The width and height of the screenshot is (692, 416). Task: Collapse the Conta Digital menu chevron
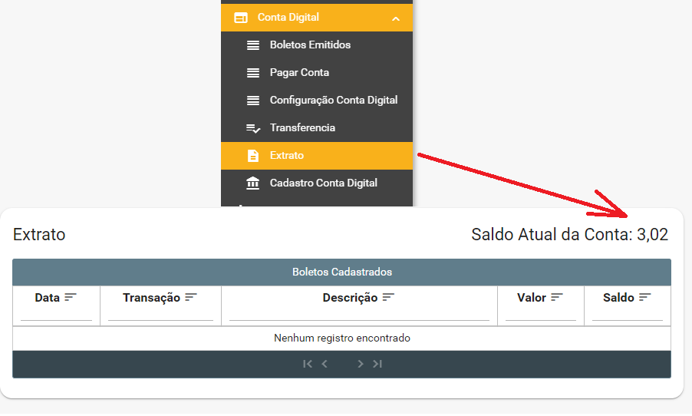coord(396,18)
